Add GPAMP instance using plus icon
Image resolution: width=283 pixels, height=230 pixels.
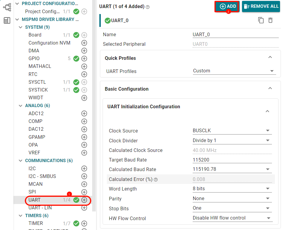pyautogui.click(x=84, y=137)
